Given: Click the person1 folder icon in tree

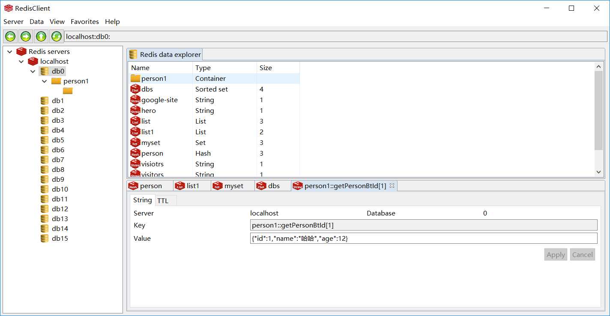Looking at the screenshot, I should pos(56,81).
